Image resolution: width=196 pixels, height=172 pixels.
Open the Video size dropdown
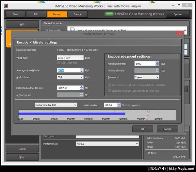[70, 58]
